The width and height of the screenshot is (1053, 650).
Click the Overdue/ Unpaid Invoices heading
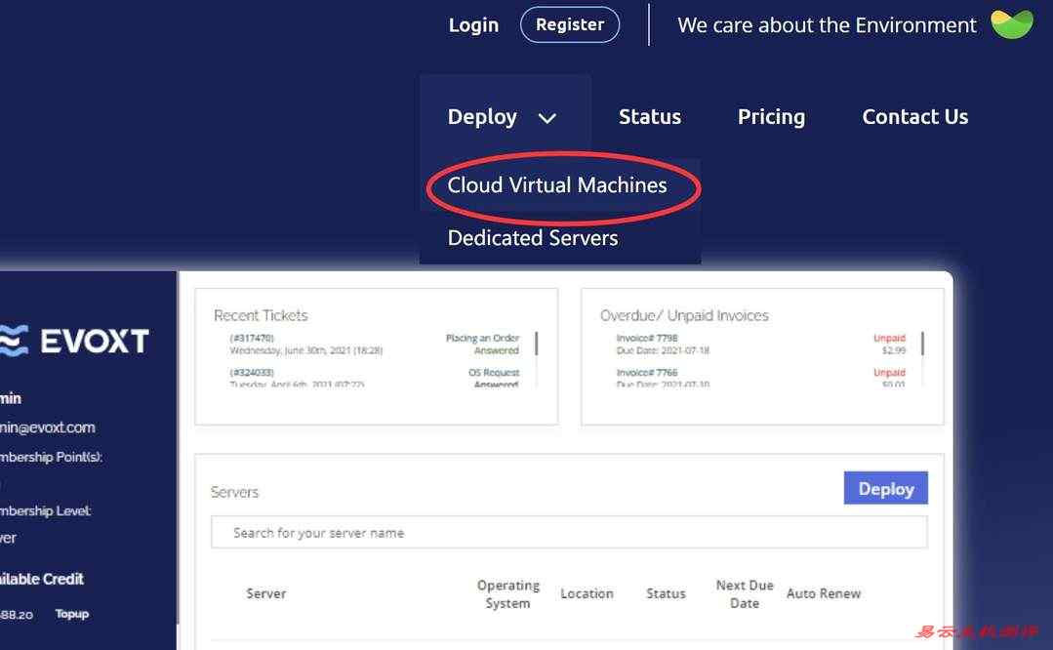point(684,315)
